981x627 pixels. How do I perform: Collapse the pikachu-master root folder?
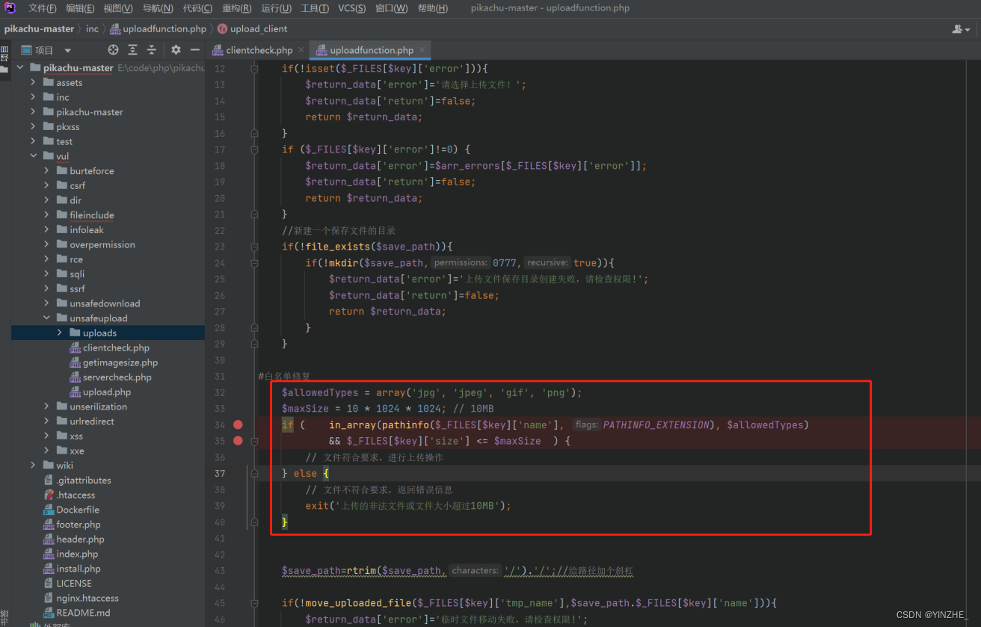click(x=19, y=68)
